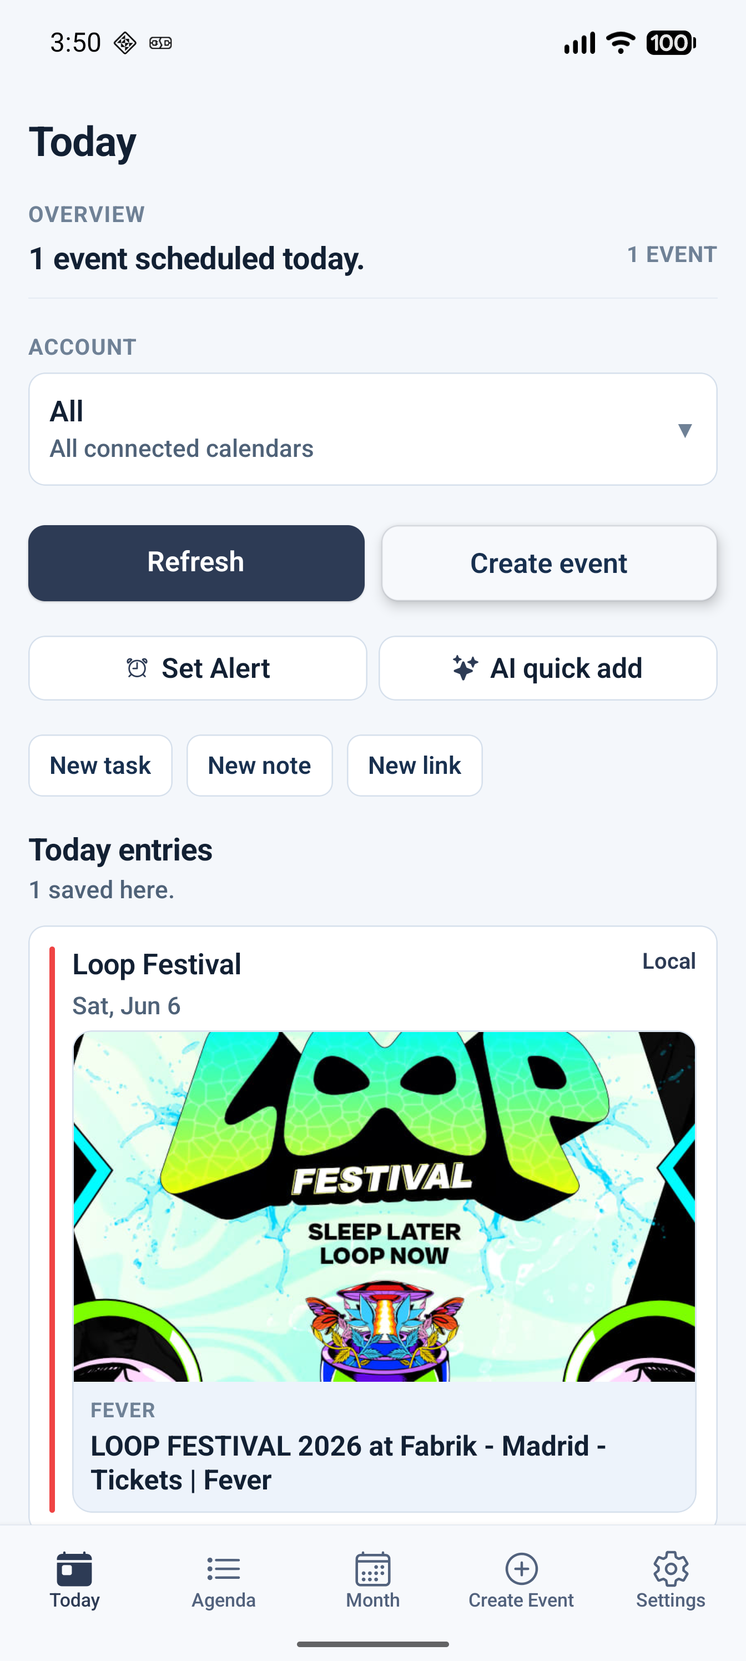Open the Fever tickets link preview
This screenshot has width=746, height=1661.
tap(384, 1446)
